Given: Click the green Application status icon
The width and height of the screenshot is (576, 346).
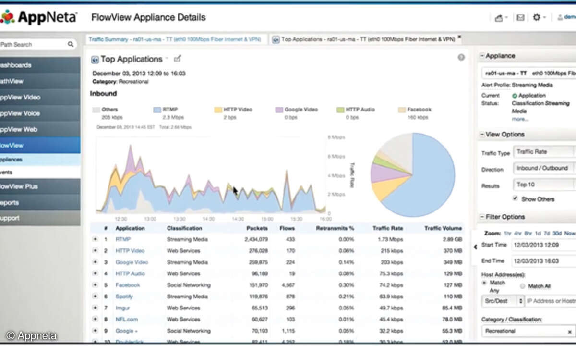Looking at the screenshot, I should click(x=515, y=96).
